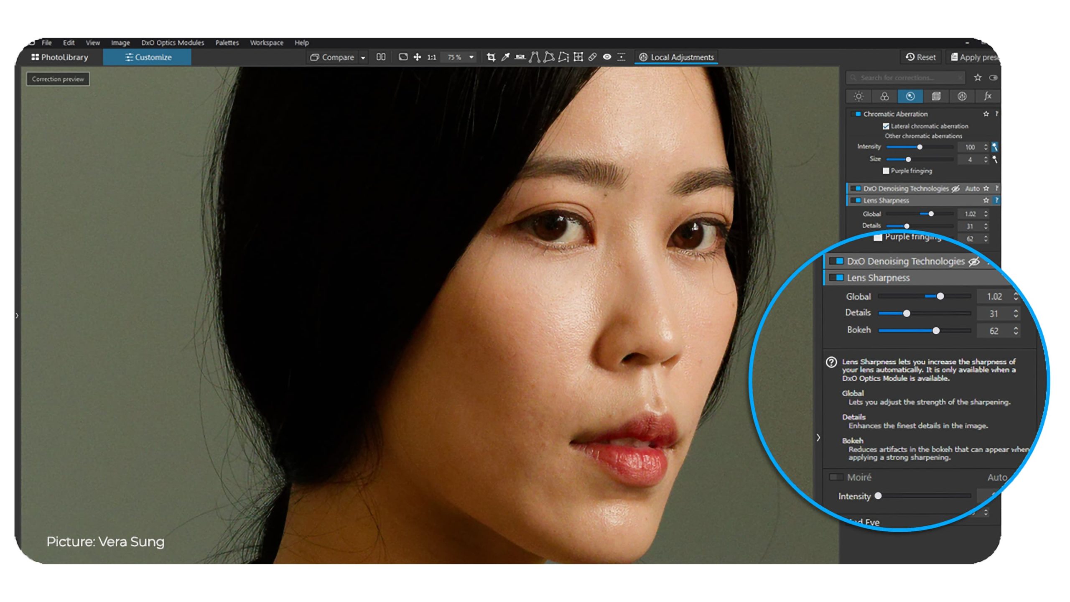Expand the Compare button dropdown arrow
Image resolution: width=1070 pixels, height=602 pixels.
tap(363, 57)
